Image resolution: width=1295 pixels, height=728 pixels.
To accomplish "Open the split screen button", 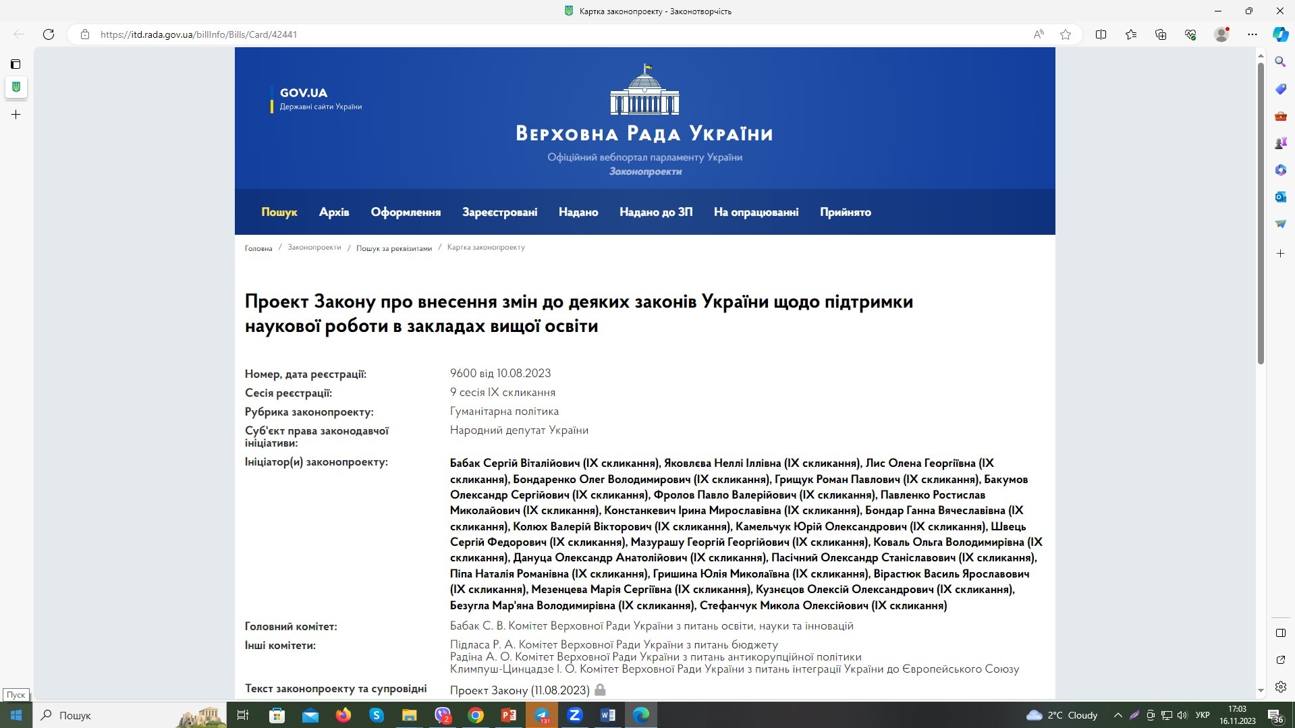I will (x=1101, y=34).
